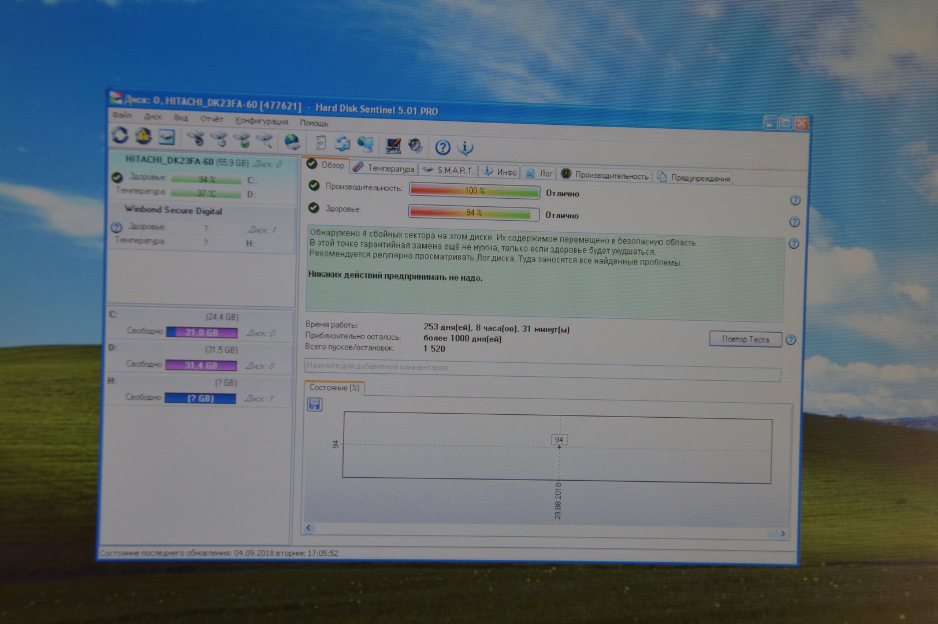Click the globe disk toolbar icon
The image size is (938, 624).
292,142
